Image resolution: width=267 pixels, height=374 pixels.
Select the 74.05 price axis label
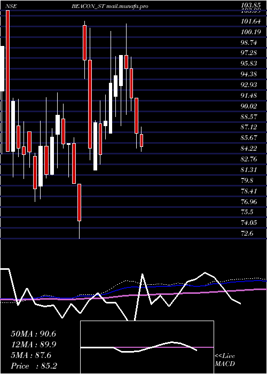(249, 223)
